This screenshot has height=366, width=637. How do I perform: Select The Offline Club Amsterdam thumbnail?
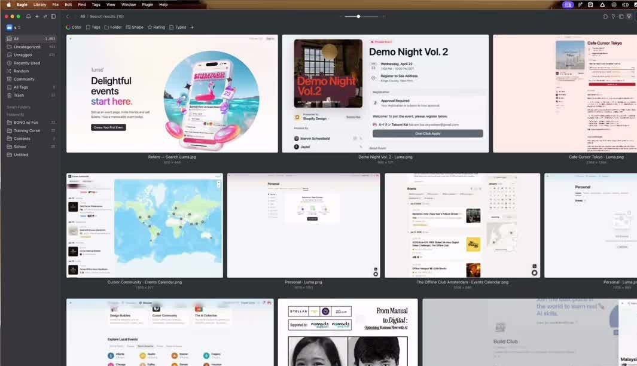[x=462, y=225]
